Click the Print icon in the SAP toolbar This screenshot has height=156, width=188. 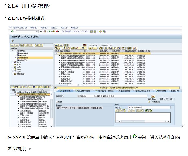point(63,31)
